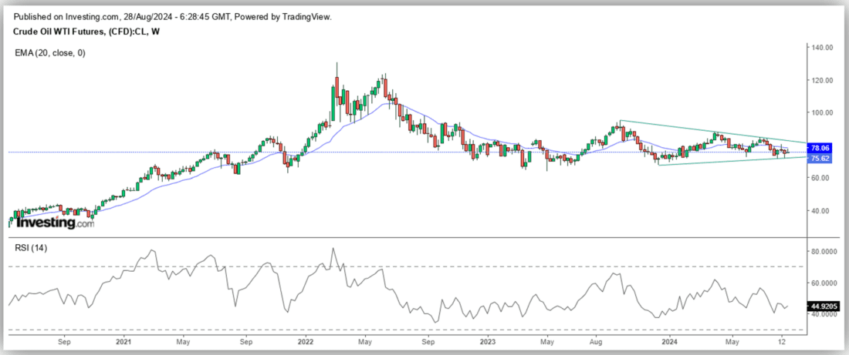Screen dimensions: 849x355
Task: Click the May label between 2023 and Aug
Action: [x=547, y=342]
